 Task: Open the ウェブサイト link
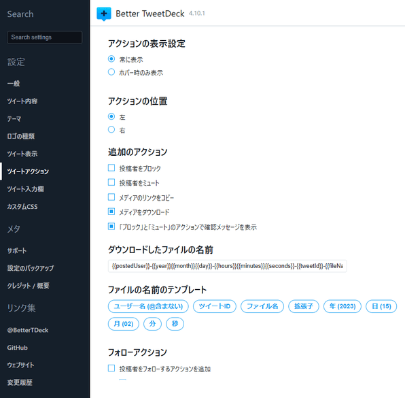point(20,365)
